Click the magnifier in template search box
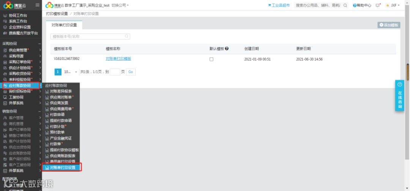 coord(126,36)
